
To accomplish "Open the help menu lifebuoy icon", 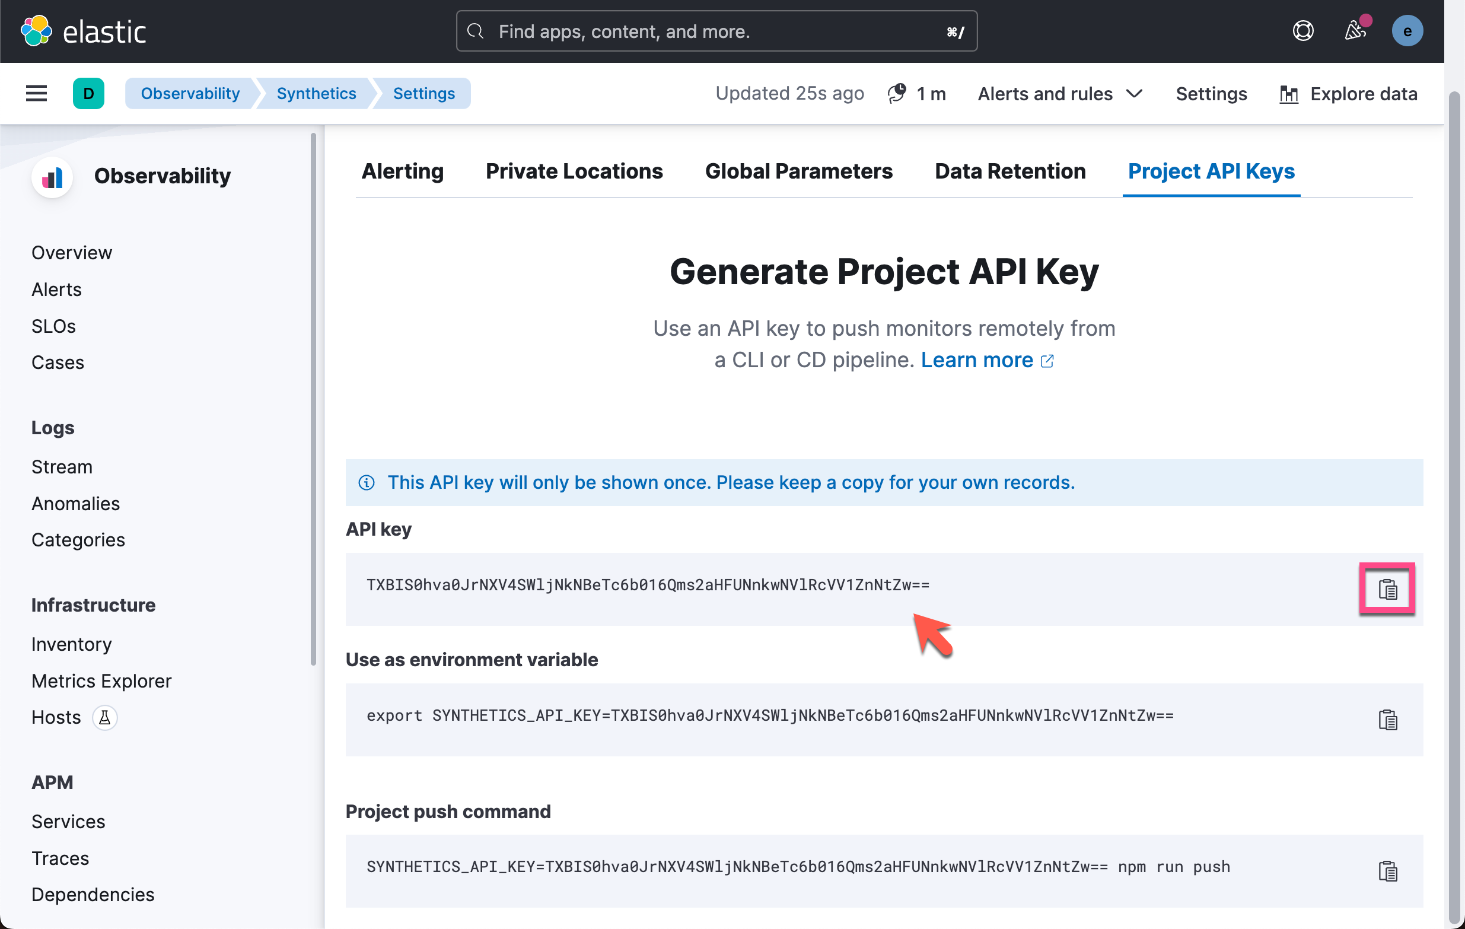I will coord(1302,31).
